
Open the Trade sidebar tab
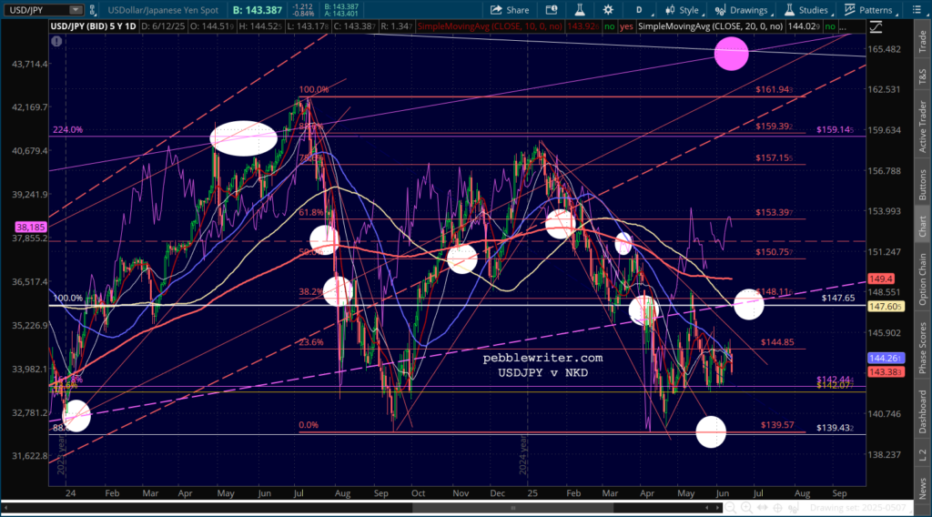click(923, 41)
